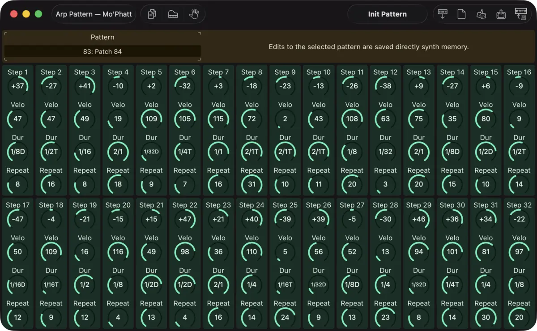This screenshot has width=537, height=331.
Task: Click the saved directly synth memory notice
Action: pyautogui.click(x=369, y=47)
